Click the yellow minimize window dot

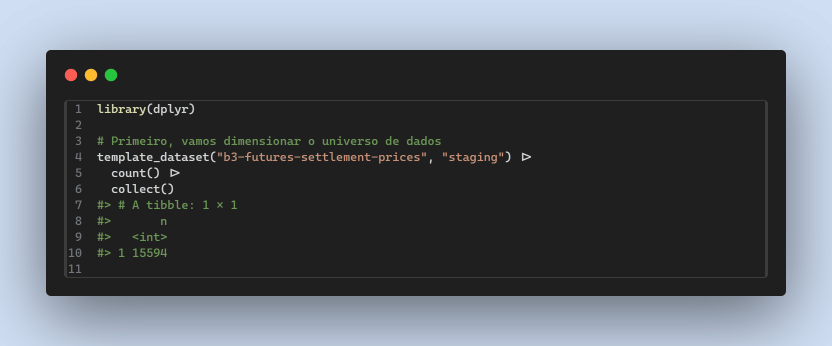(x=91, y=75)
